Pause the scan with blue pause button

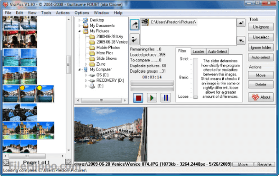pos(166,98)
